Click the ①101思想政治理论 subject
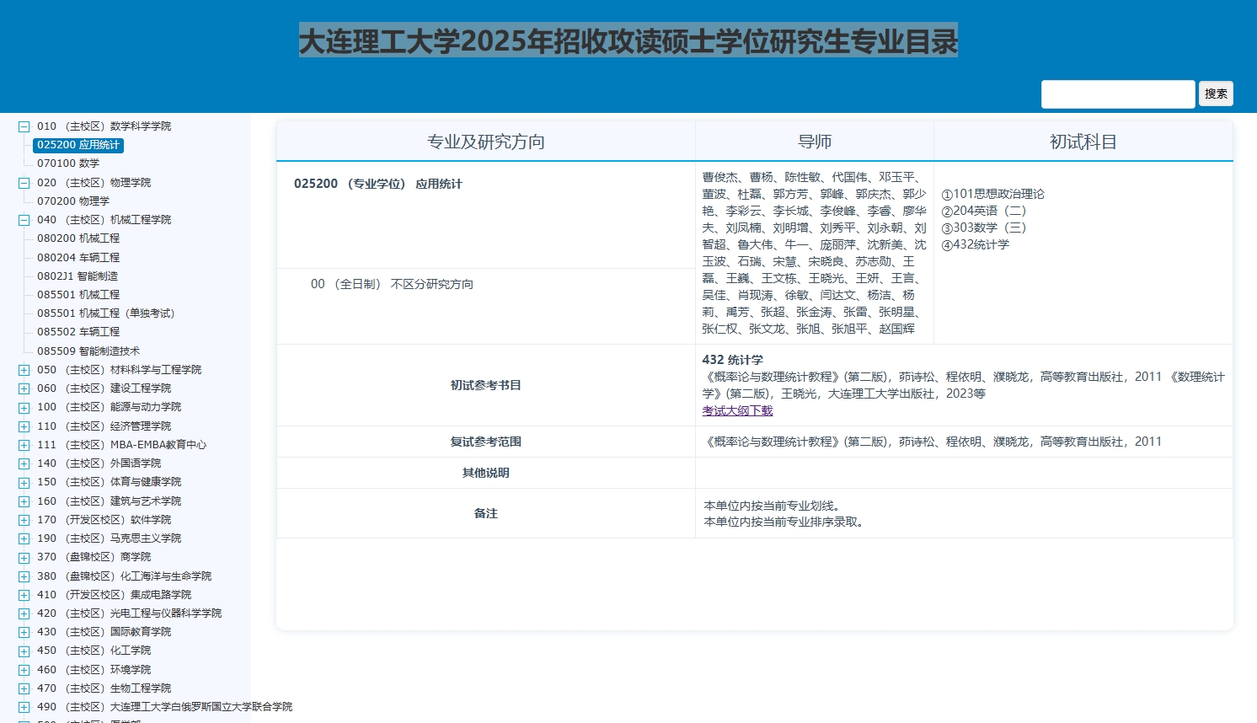This screenshot has height=723, width=1257. tap(992, 194)
